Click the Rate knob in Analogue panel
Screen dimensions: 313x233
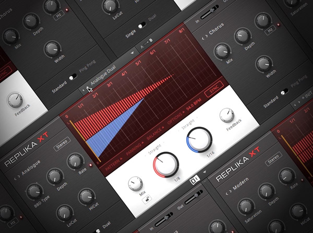pyautogui.click(x=75, y=161)
